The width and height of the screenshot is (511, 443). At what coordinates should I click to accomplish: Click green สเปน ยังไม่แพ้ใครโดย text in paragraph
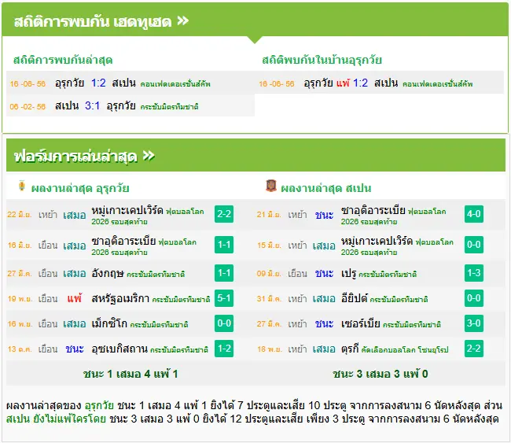(x=56, y=419)
